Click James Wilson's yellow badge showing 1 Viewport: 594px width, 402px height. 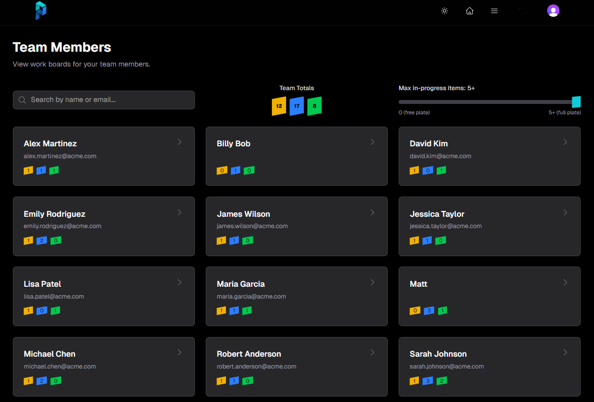[x=221, y=241]
